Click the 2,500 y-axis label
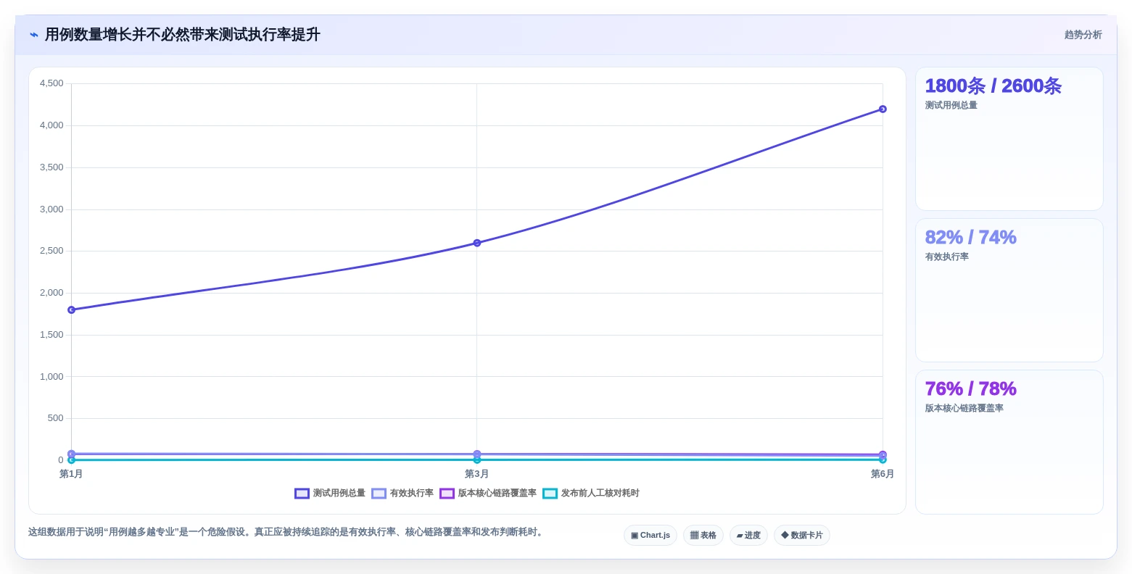Screen dimensions: 1132x574 point(51,251)
